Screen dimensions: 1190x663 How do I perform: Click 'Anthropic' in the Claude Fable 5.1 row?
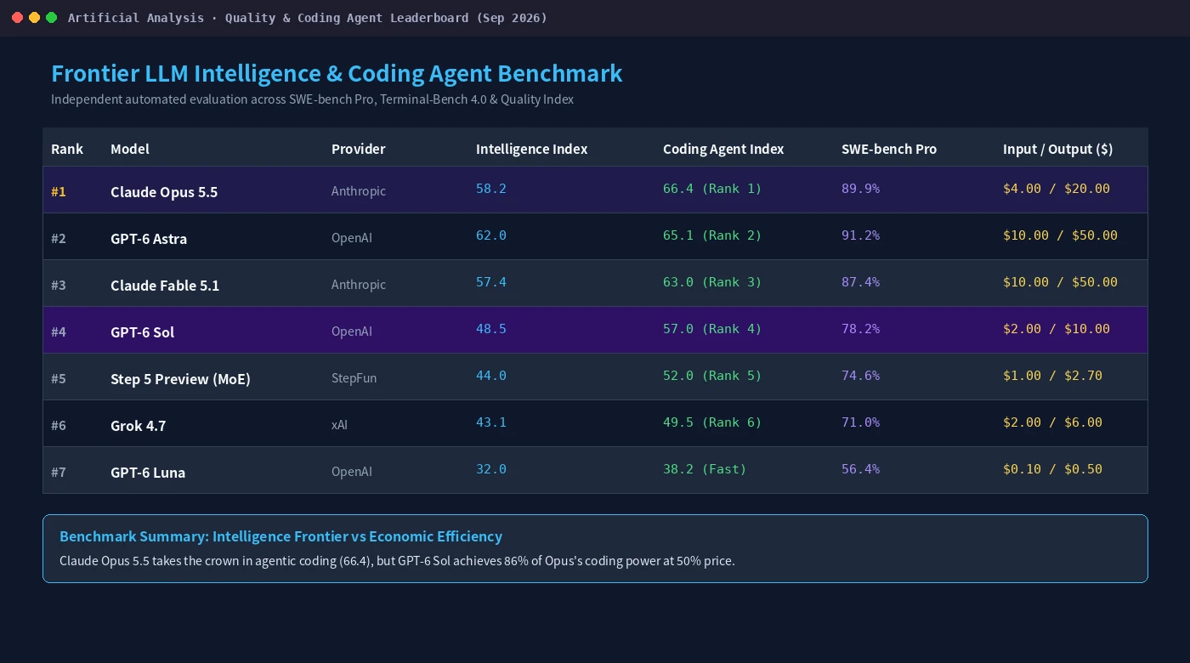pos(359,285)
